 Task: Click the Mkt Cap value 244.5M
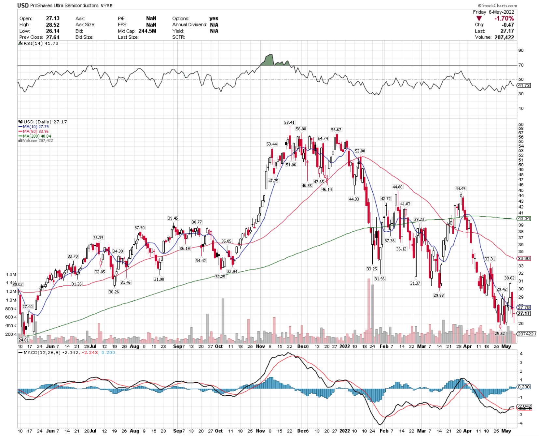coord(147,31)
